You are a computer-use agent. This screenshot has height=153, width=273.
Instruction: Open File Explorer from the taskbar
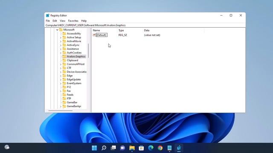pyautogui.click(x=132, y=148)
